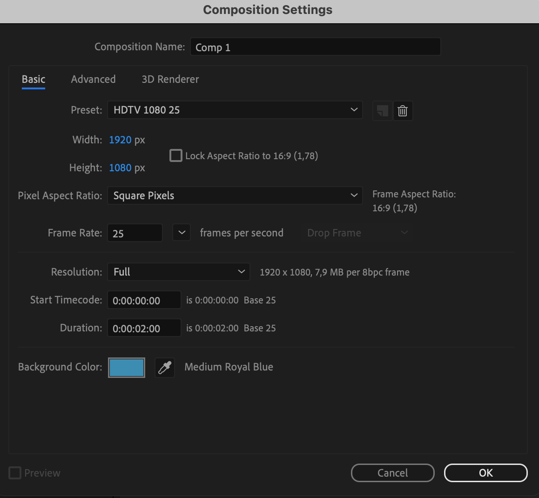The image size is (539, 498).
Task: Pick background color with eyedropper
Action: 165,368
